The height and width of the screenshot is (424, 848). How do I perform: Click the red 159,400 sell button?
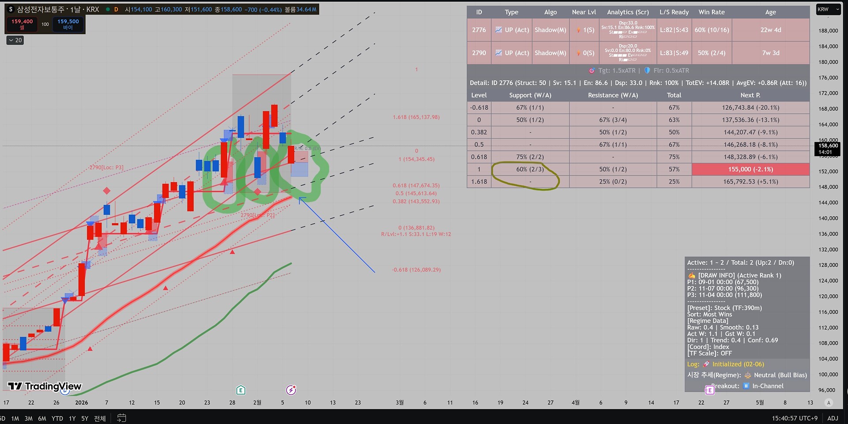(22, 24)
